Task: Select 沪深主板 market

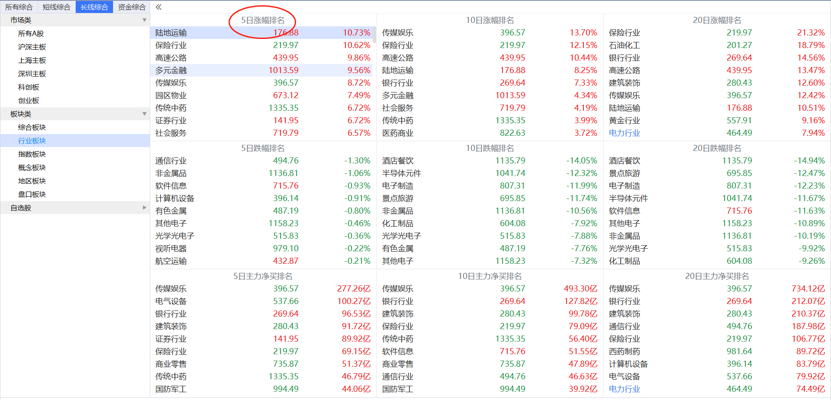Action: pyautogui.click(x=32, y=47)
